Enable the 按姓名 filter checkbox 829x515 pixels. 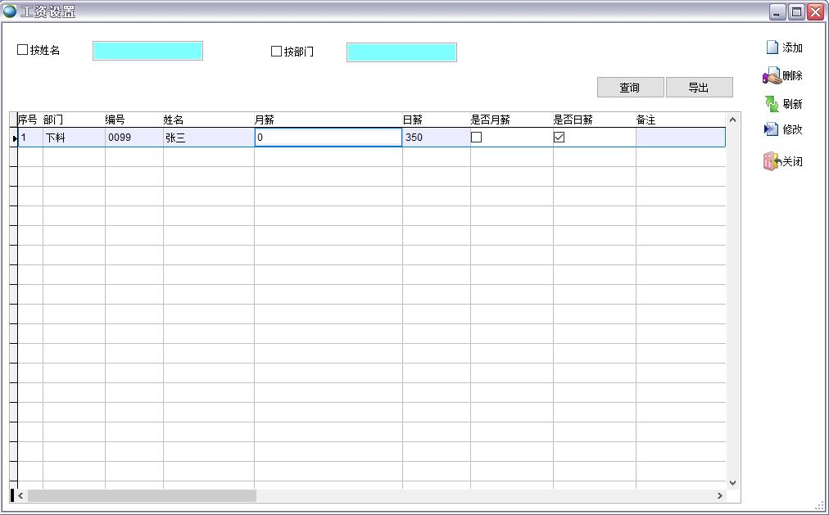click(23, 50)
